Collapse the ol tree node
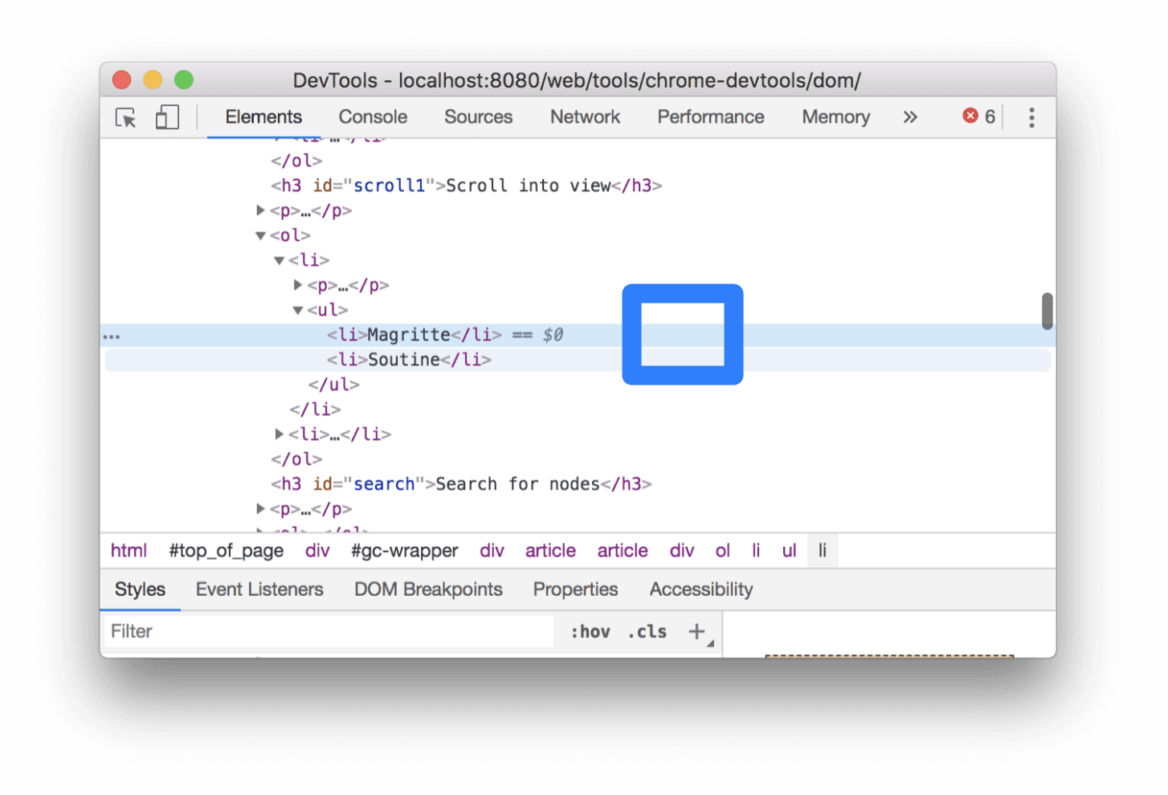Viewport: 1168px width, 795px height. pyautogui.click(x=260, y=235)
